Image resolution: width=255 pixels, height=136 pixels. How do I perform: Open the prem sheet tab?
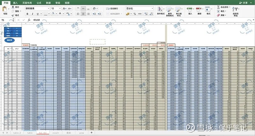tap(82, 133)
